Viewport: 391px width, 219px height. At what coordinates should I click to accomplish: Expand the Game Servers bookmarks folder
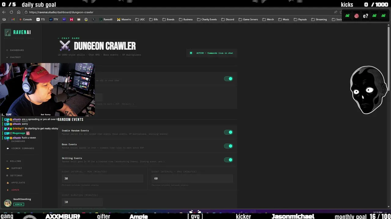click(x=248, y=19)
